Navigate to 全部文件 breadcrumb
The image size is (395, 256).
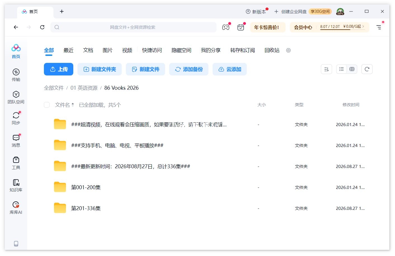coord(54,88)
